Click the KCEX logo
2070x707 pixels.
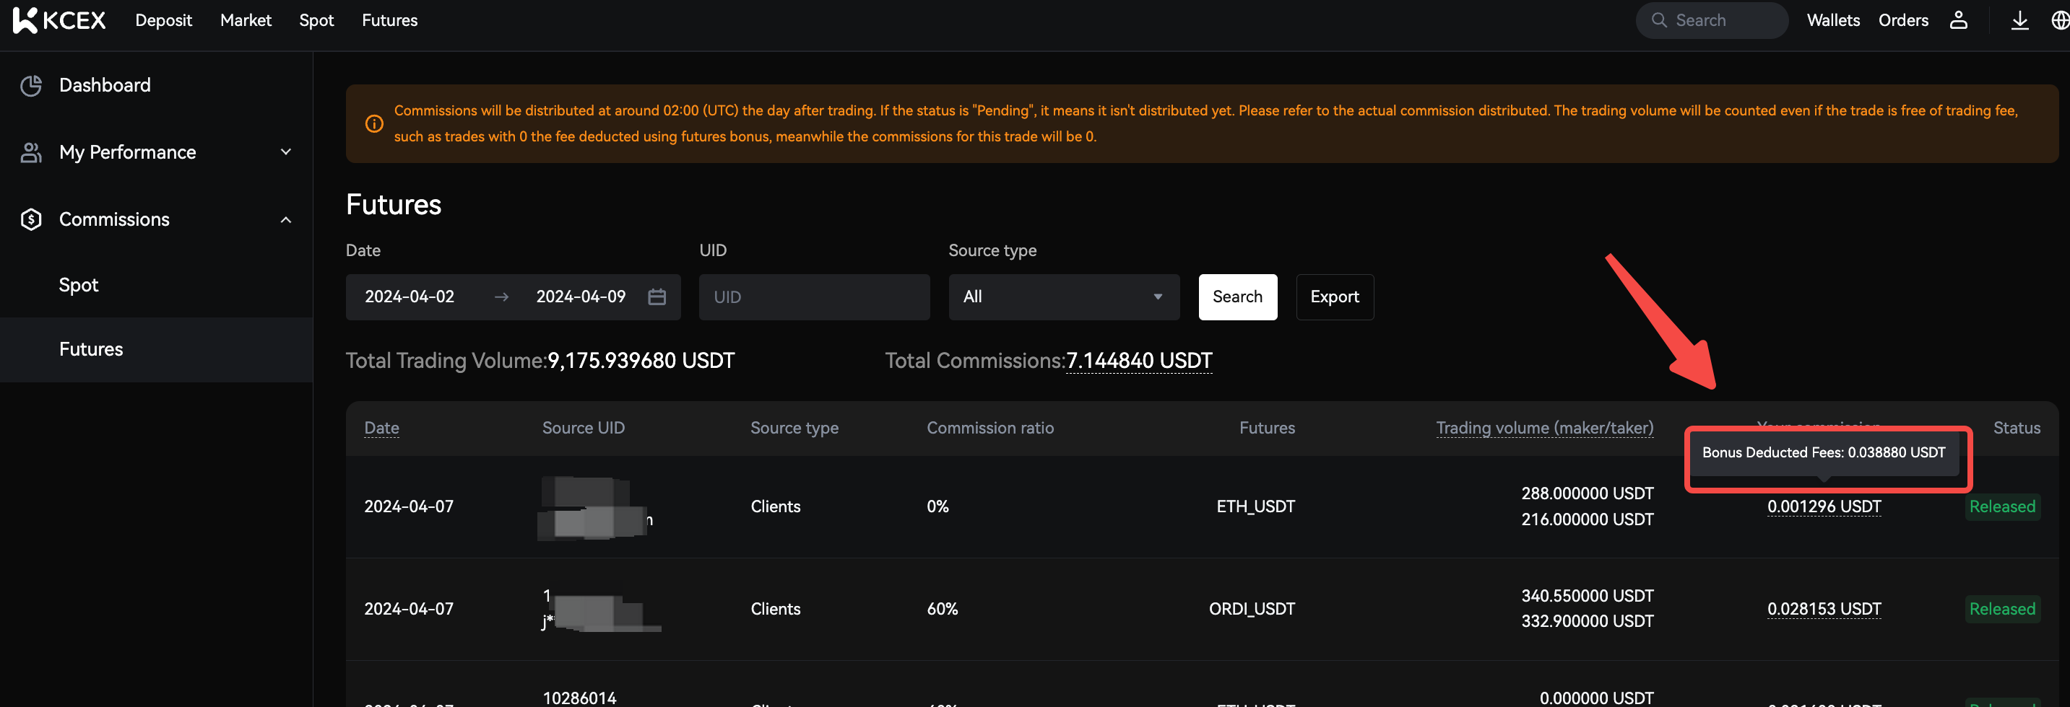(x=59, y=20)
